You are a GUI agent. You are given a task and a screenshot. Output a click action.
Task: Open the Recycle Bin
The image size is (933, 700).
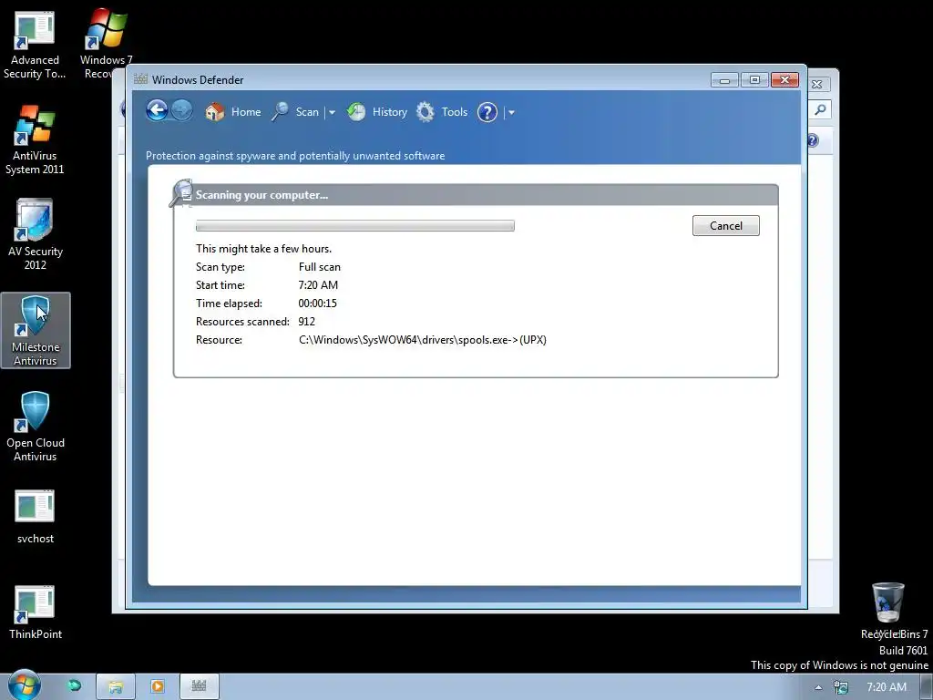point(889,610)
